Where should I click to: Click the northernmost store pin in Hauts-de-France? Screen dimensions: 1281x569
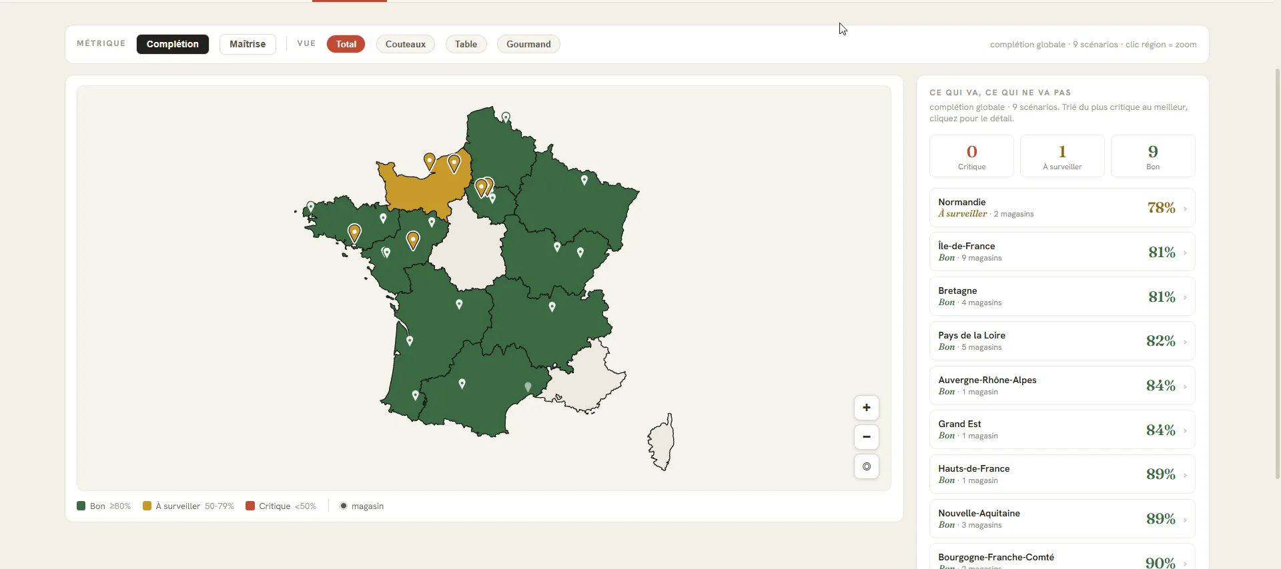(x=506, y=118)
